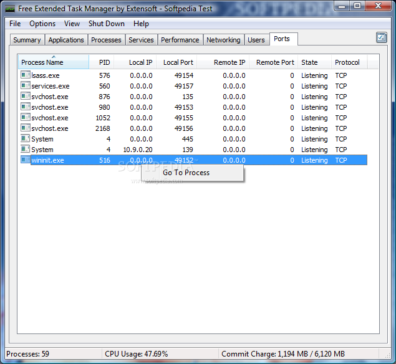Select the services.exe row name
Screen dimensions: 396x364
[51, 86]
